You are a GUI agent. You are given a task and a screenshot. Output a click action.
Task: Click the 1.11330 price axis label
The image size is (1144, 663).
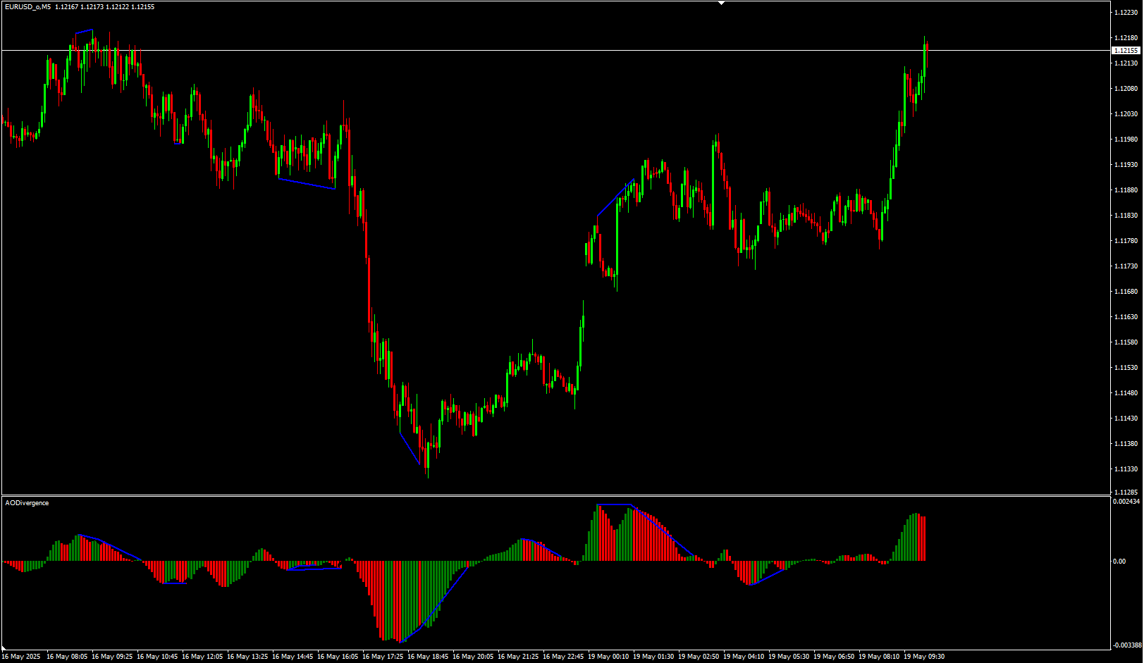(x=1126, y=469)
